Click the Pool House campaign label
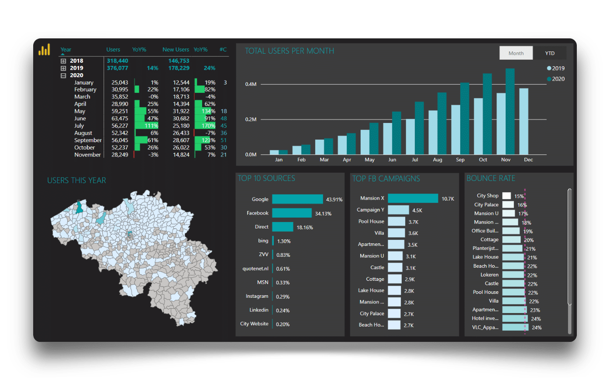 (x=371, y=221)
